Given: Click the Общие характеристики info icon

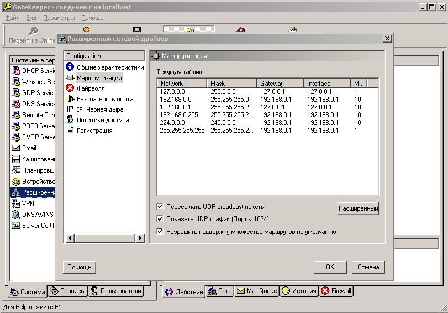Looking at the screenshot, I should pyautogui.click(x=70, y=67).
